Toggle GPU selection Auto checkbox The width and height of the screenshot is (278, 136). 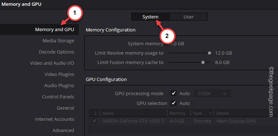(x=174, y=103)
